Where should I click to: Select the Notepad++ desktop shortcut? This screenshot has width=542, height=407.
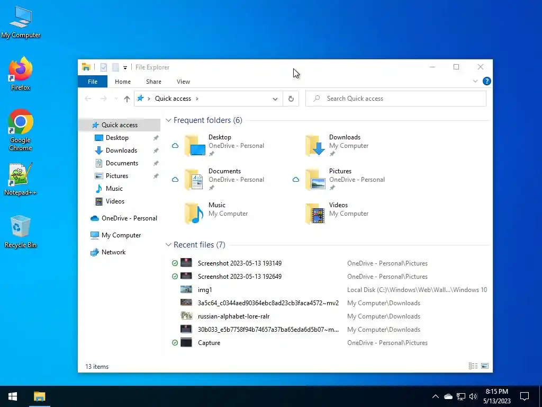click(21, 179)
